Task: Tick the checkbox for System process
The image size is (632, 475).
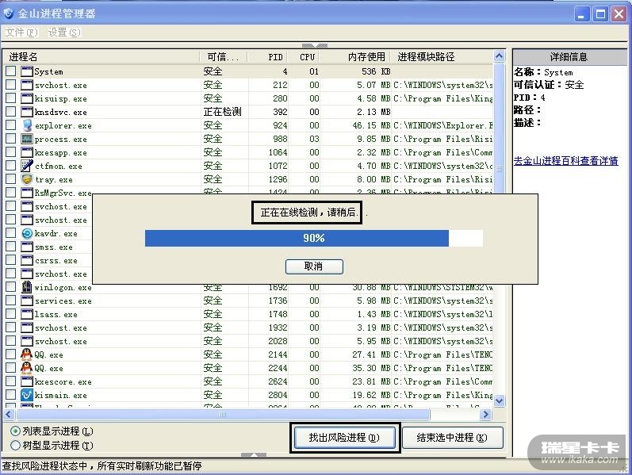Action: [11, 71]
